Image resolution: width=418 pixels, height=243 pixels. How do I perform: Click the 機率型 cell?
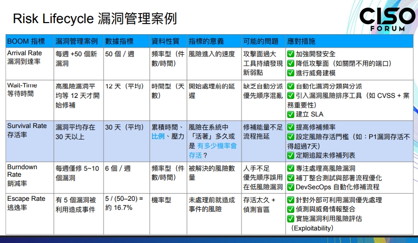point(168,214)
